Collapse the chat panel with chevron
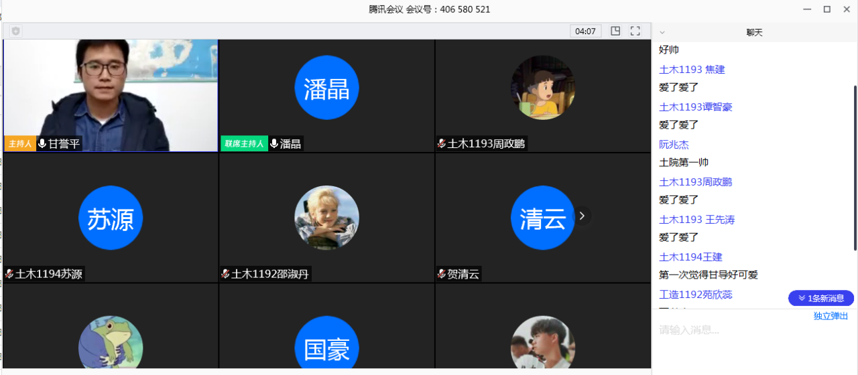This screenshot has width=858, height=375. 662,32
